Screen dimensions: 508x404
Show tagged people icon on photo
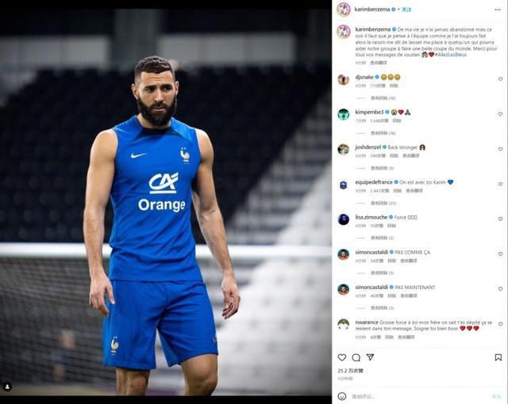click(x=7, y=387)
